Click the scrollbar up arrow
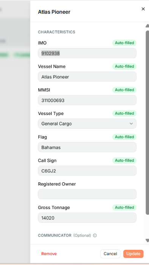Image resolution: width=149 pixels, height=265 pixels. (x=147, y=26)
